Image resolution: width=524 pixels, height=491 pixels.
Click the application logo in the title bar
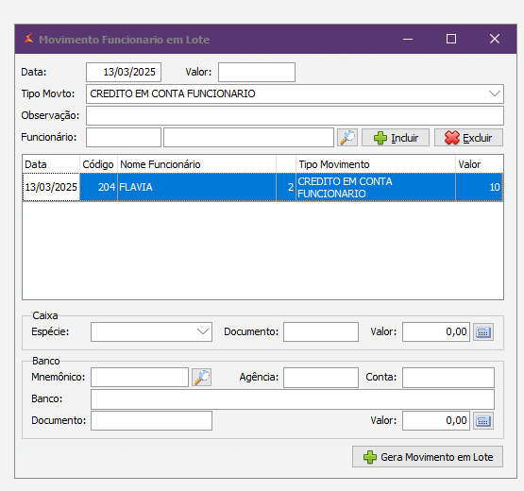(28, 39)
